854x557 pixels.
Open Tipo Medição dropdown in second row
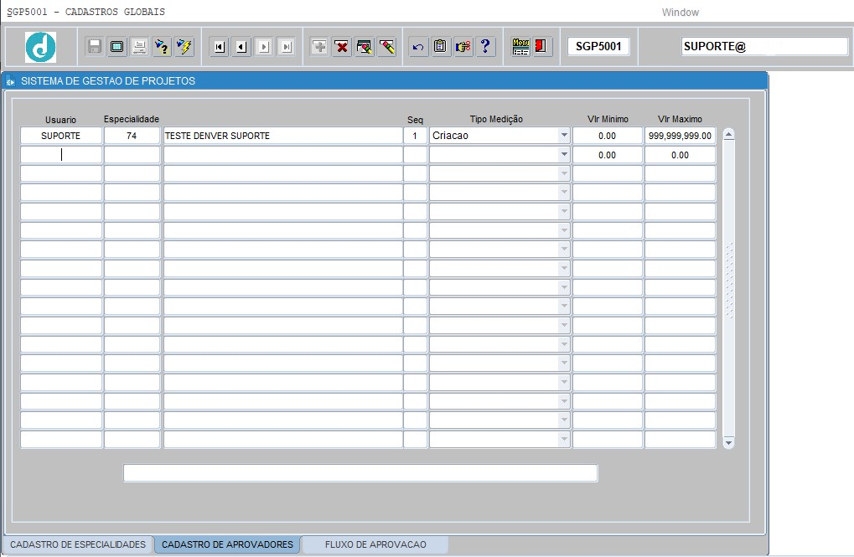[x=564, y=155]
